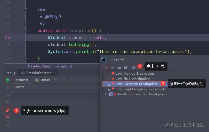Click BreakPointDemo in the breadcrumb bar
This screenshot has width=209, height=132.
[x=39, y=66]
